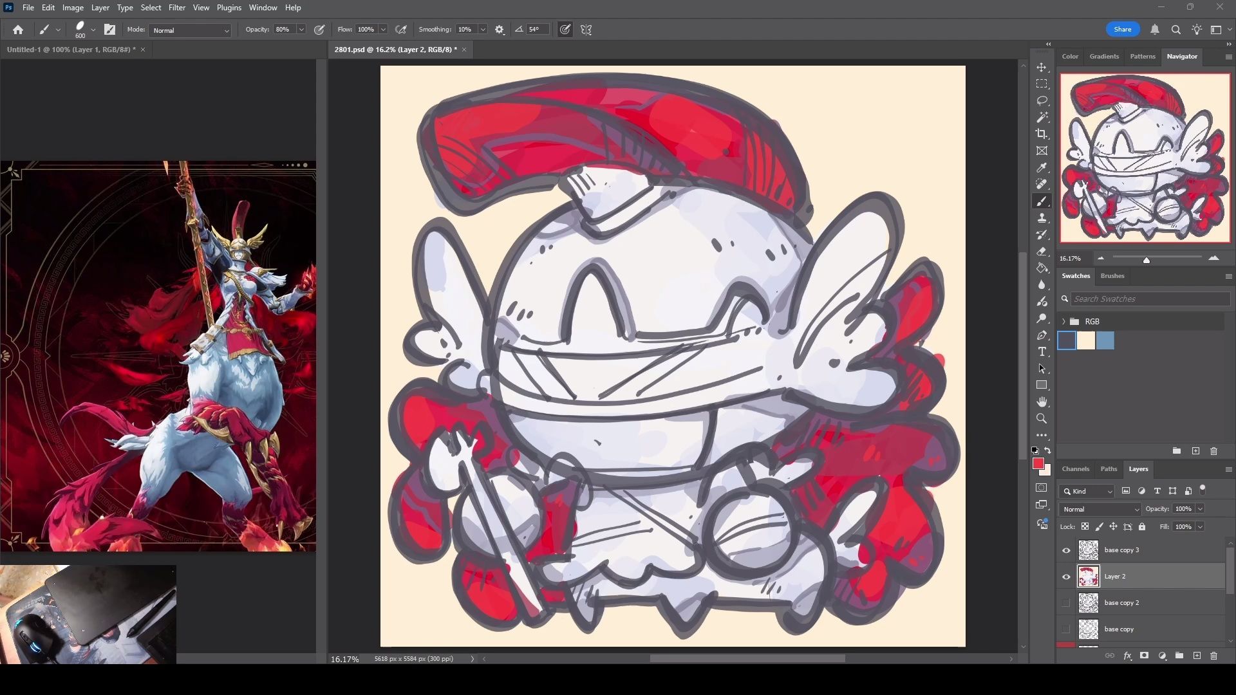Open the layer blend mode Normal dropdown
1236x695 pixels.
coord(1100,509)
